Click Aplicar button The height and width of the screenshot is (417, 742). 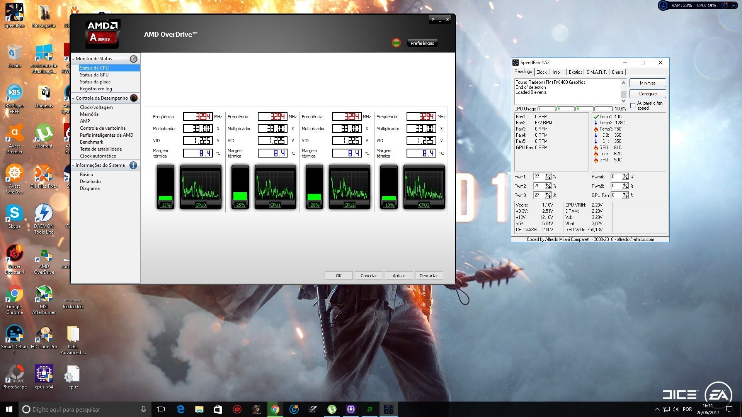399,276
